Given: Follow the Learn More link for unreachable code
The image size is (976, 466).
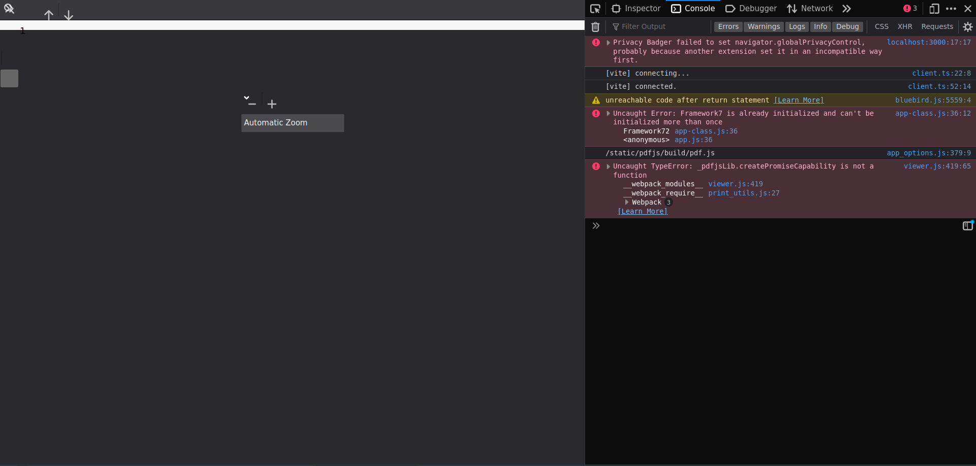Looking at the screenshot, I should tap(799, 100).
